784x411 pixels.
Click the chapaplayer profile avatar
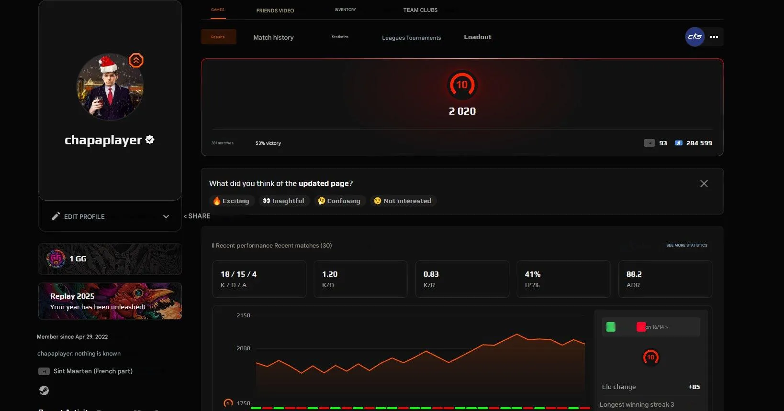[x=110, y=87]
